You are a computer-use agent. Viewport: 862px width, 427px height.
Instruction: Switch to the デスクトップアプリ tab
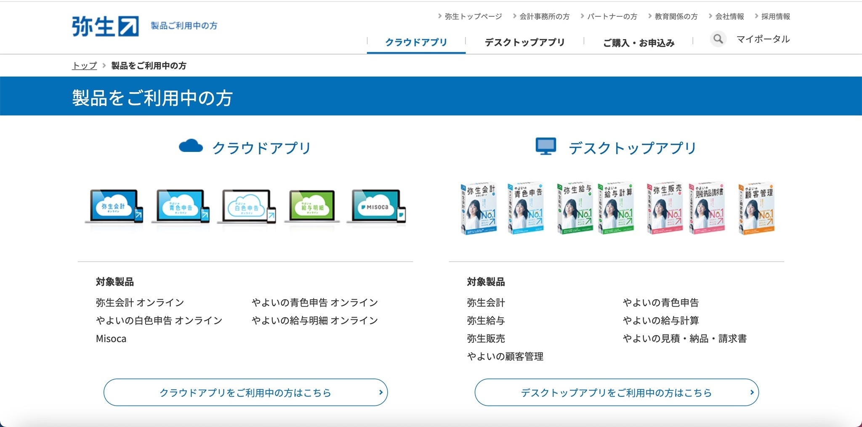click(524, 42)
